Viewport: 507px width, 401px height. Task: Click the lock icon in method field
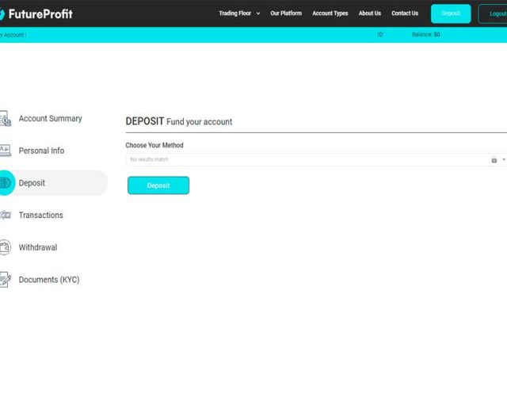(494, 160)
